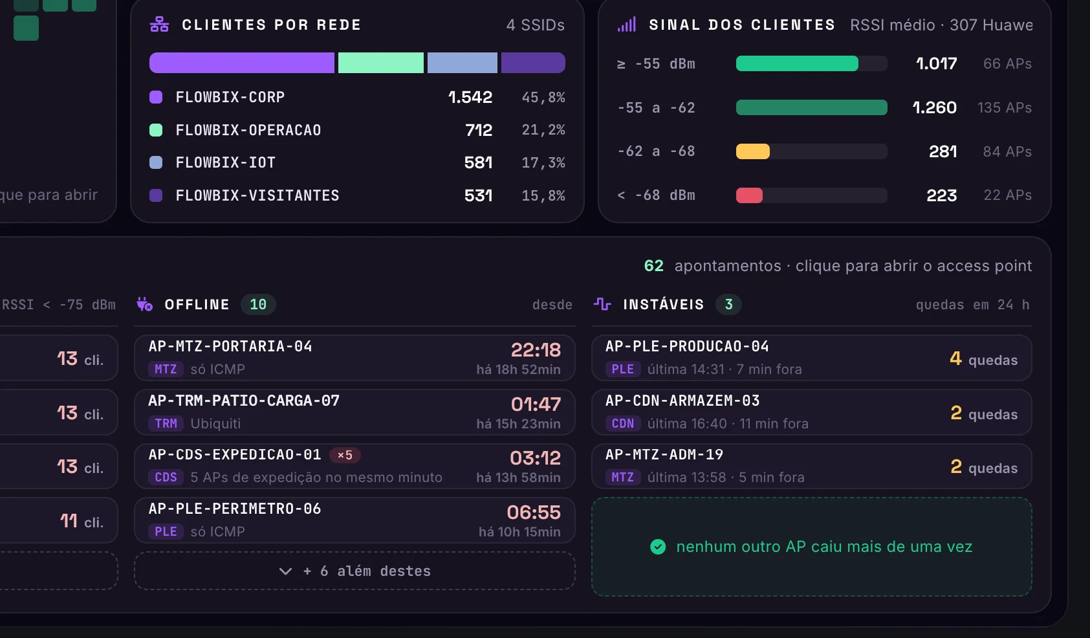Open the AP-TRM-PATIO-CARGA-07 offline card
Viewport: 1090px width, 638px height.
[x=354, y=412]
